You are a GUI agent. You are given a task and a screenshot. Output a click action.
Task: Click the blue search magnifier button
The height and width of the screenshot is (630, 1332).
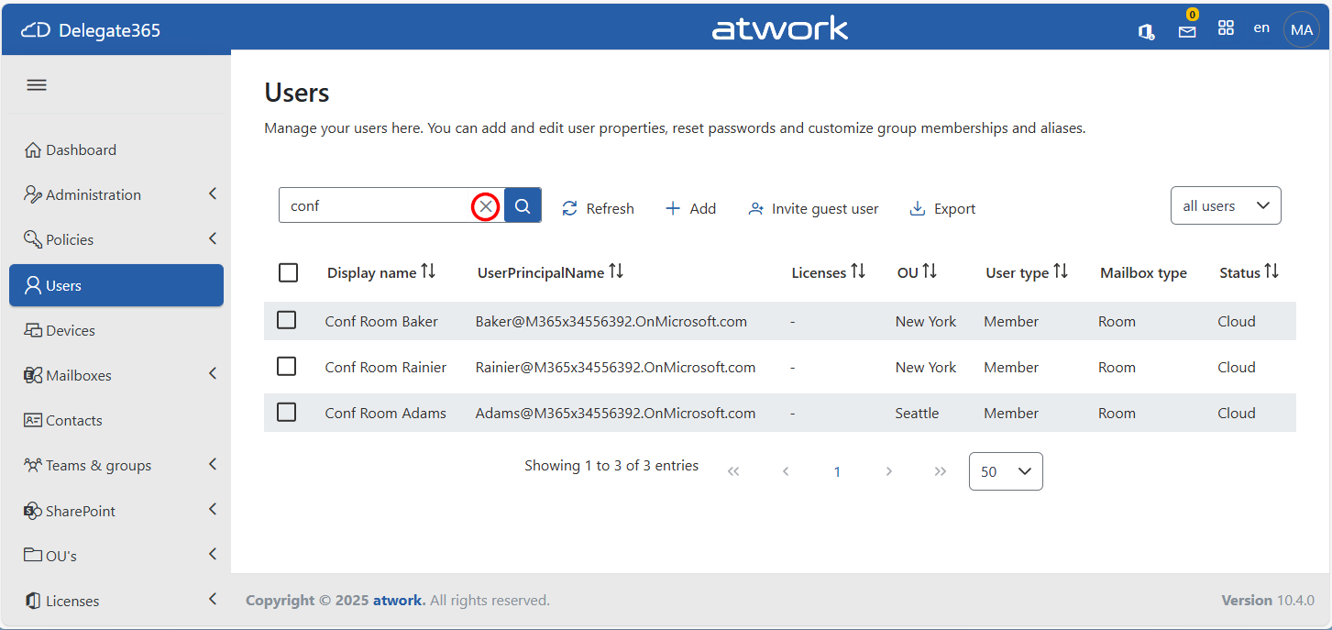[523, 206]
